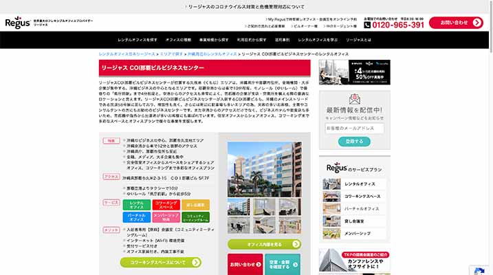Click the arrow icon on コワーキングスペースについて button
The image size is (493, 275).
pos(196,263)
